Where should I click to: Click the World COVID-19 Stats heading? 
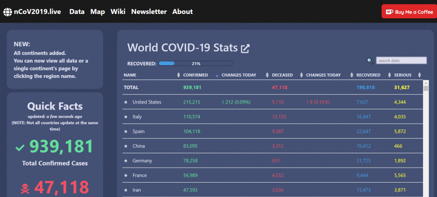[x=182, y=48]
